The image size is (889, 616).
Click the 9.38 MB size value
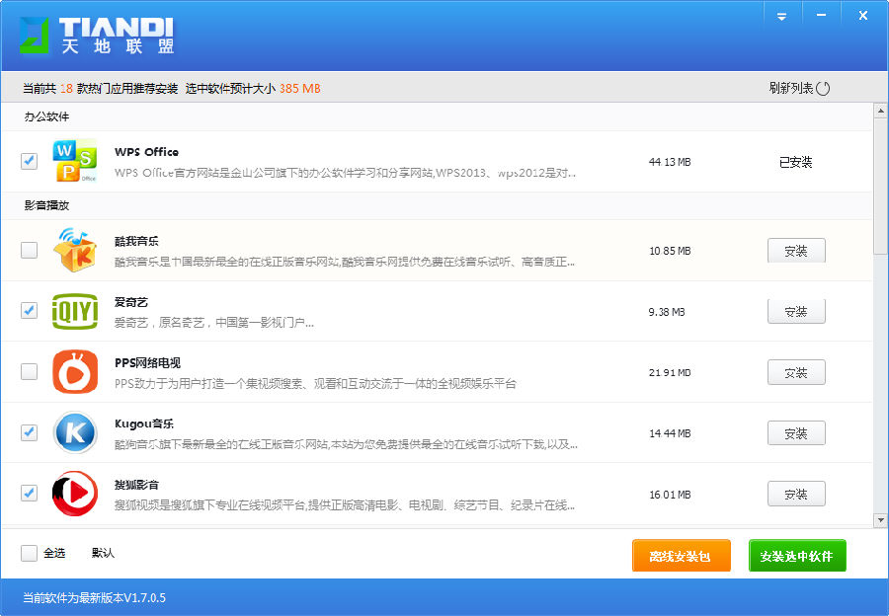[667, 312]
